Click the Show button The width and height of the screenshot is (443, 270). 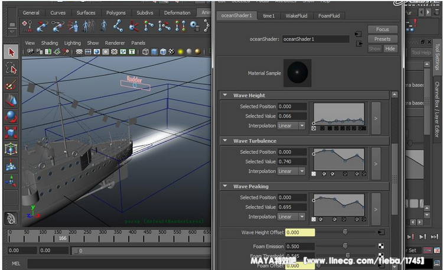[374, 48]
